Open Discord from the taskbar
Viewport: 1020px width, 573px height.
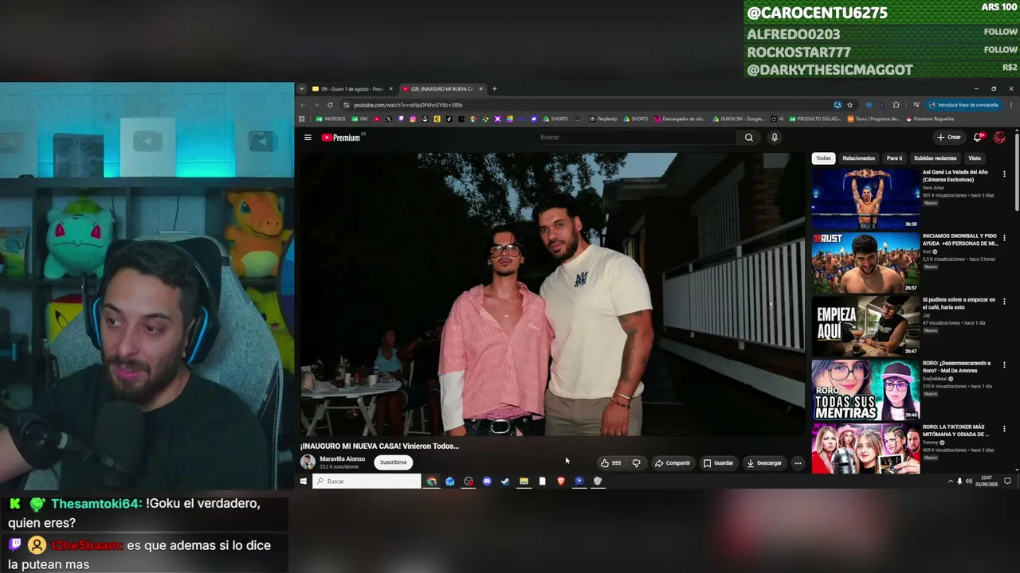pos(487,481)
